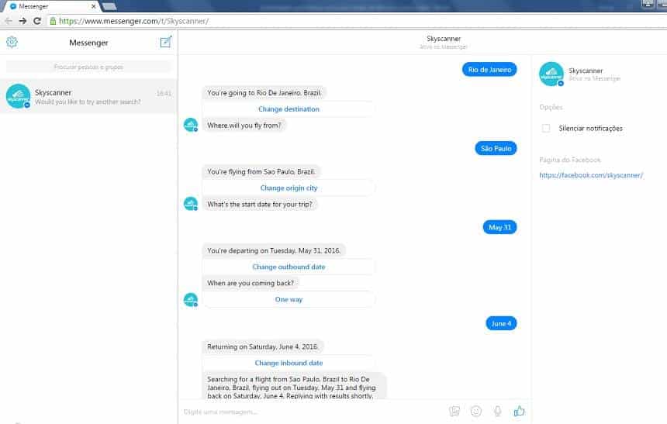The image size is (667, 424).
Task: Click 'You're flying from Sao Paulo, Brazil.' message
Action: pyautogui.click(x=261, y=171)
